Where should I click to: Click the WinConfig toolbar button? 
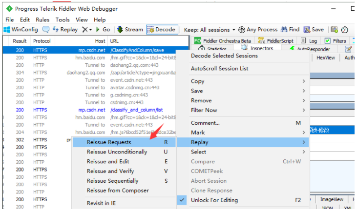pos(21,30)
